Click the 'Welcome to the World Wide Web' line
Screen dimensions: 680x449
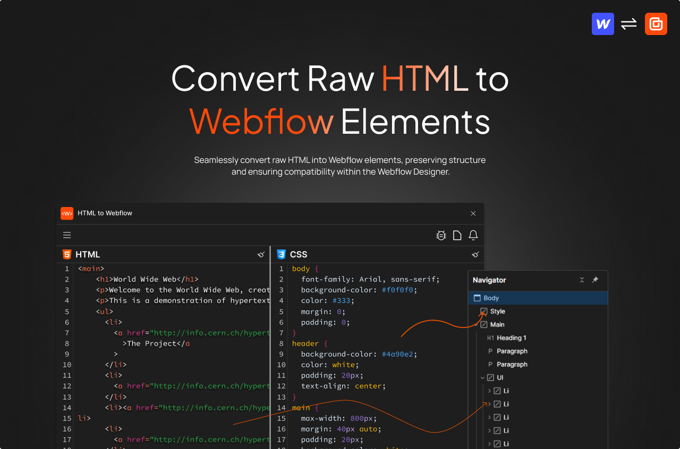click(183, 290)
